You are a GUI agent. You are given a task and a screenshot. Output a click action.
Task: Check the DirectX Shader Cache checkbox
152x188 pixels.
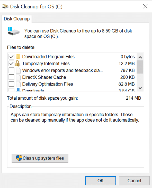(11, 77)
